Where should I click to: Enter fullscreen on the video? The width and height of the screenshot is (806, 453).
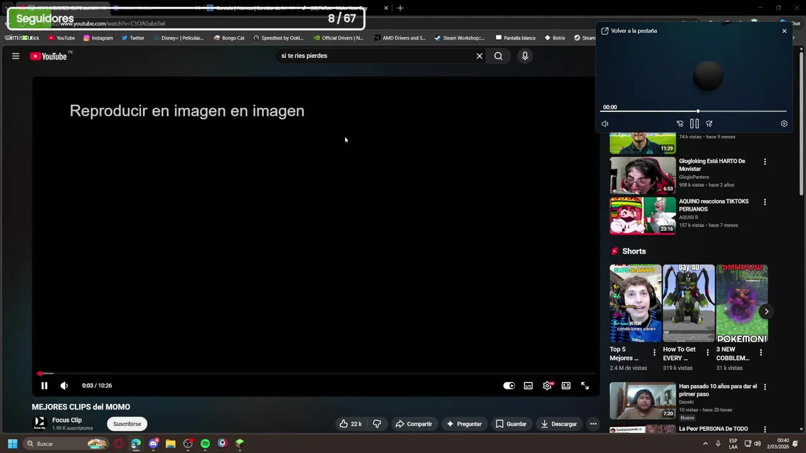pyautogui.click(x=585, y=386)
